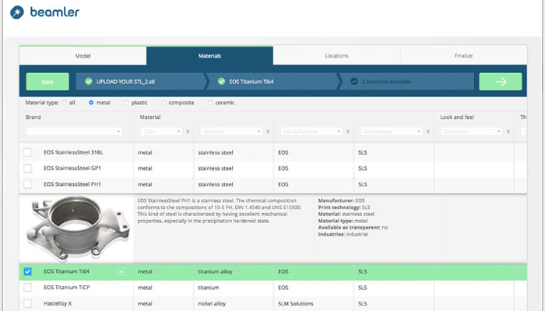Select the 'plastic' material type radio
Viewport: 545px width, 311px height.
coord(126,103)
